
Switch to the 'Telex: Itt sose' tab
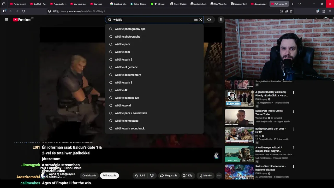[x=139, y=4]
